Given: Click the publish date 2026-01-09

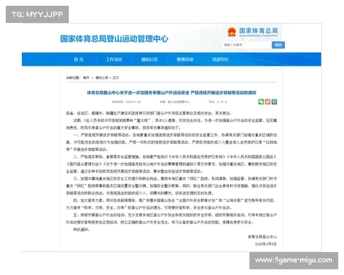Looking at the screenshot, I should tap(133, 102).
